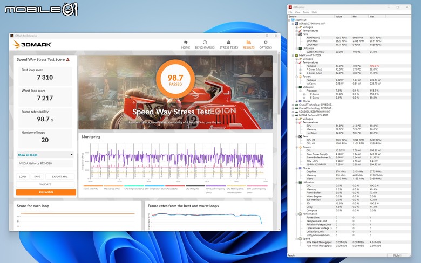The height and width of the screenshot is (263, 421).
Task: Open HWMonitor File menu
Action: click(x=290, y=12)
